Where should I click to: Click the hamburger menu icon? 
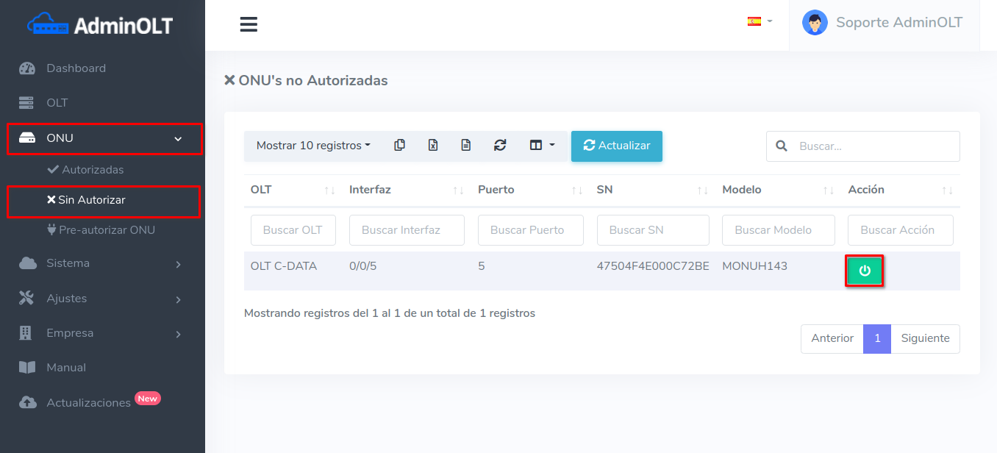(249, 24)
